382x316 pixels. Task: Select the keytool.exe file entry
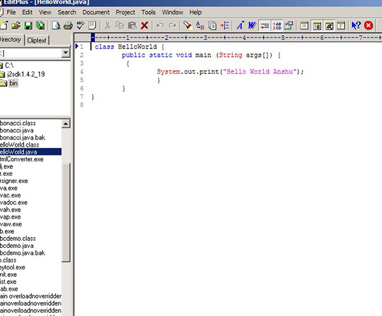(13, 267)
